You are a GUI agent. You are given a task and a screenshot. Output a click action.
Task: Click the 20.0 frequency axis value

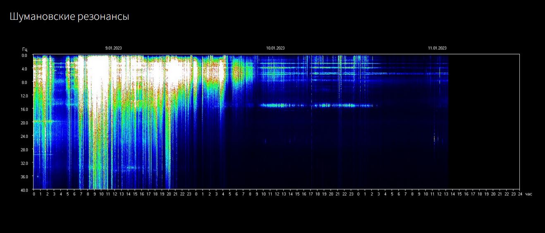24,122
